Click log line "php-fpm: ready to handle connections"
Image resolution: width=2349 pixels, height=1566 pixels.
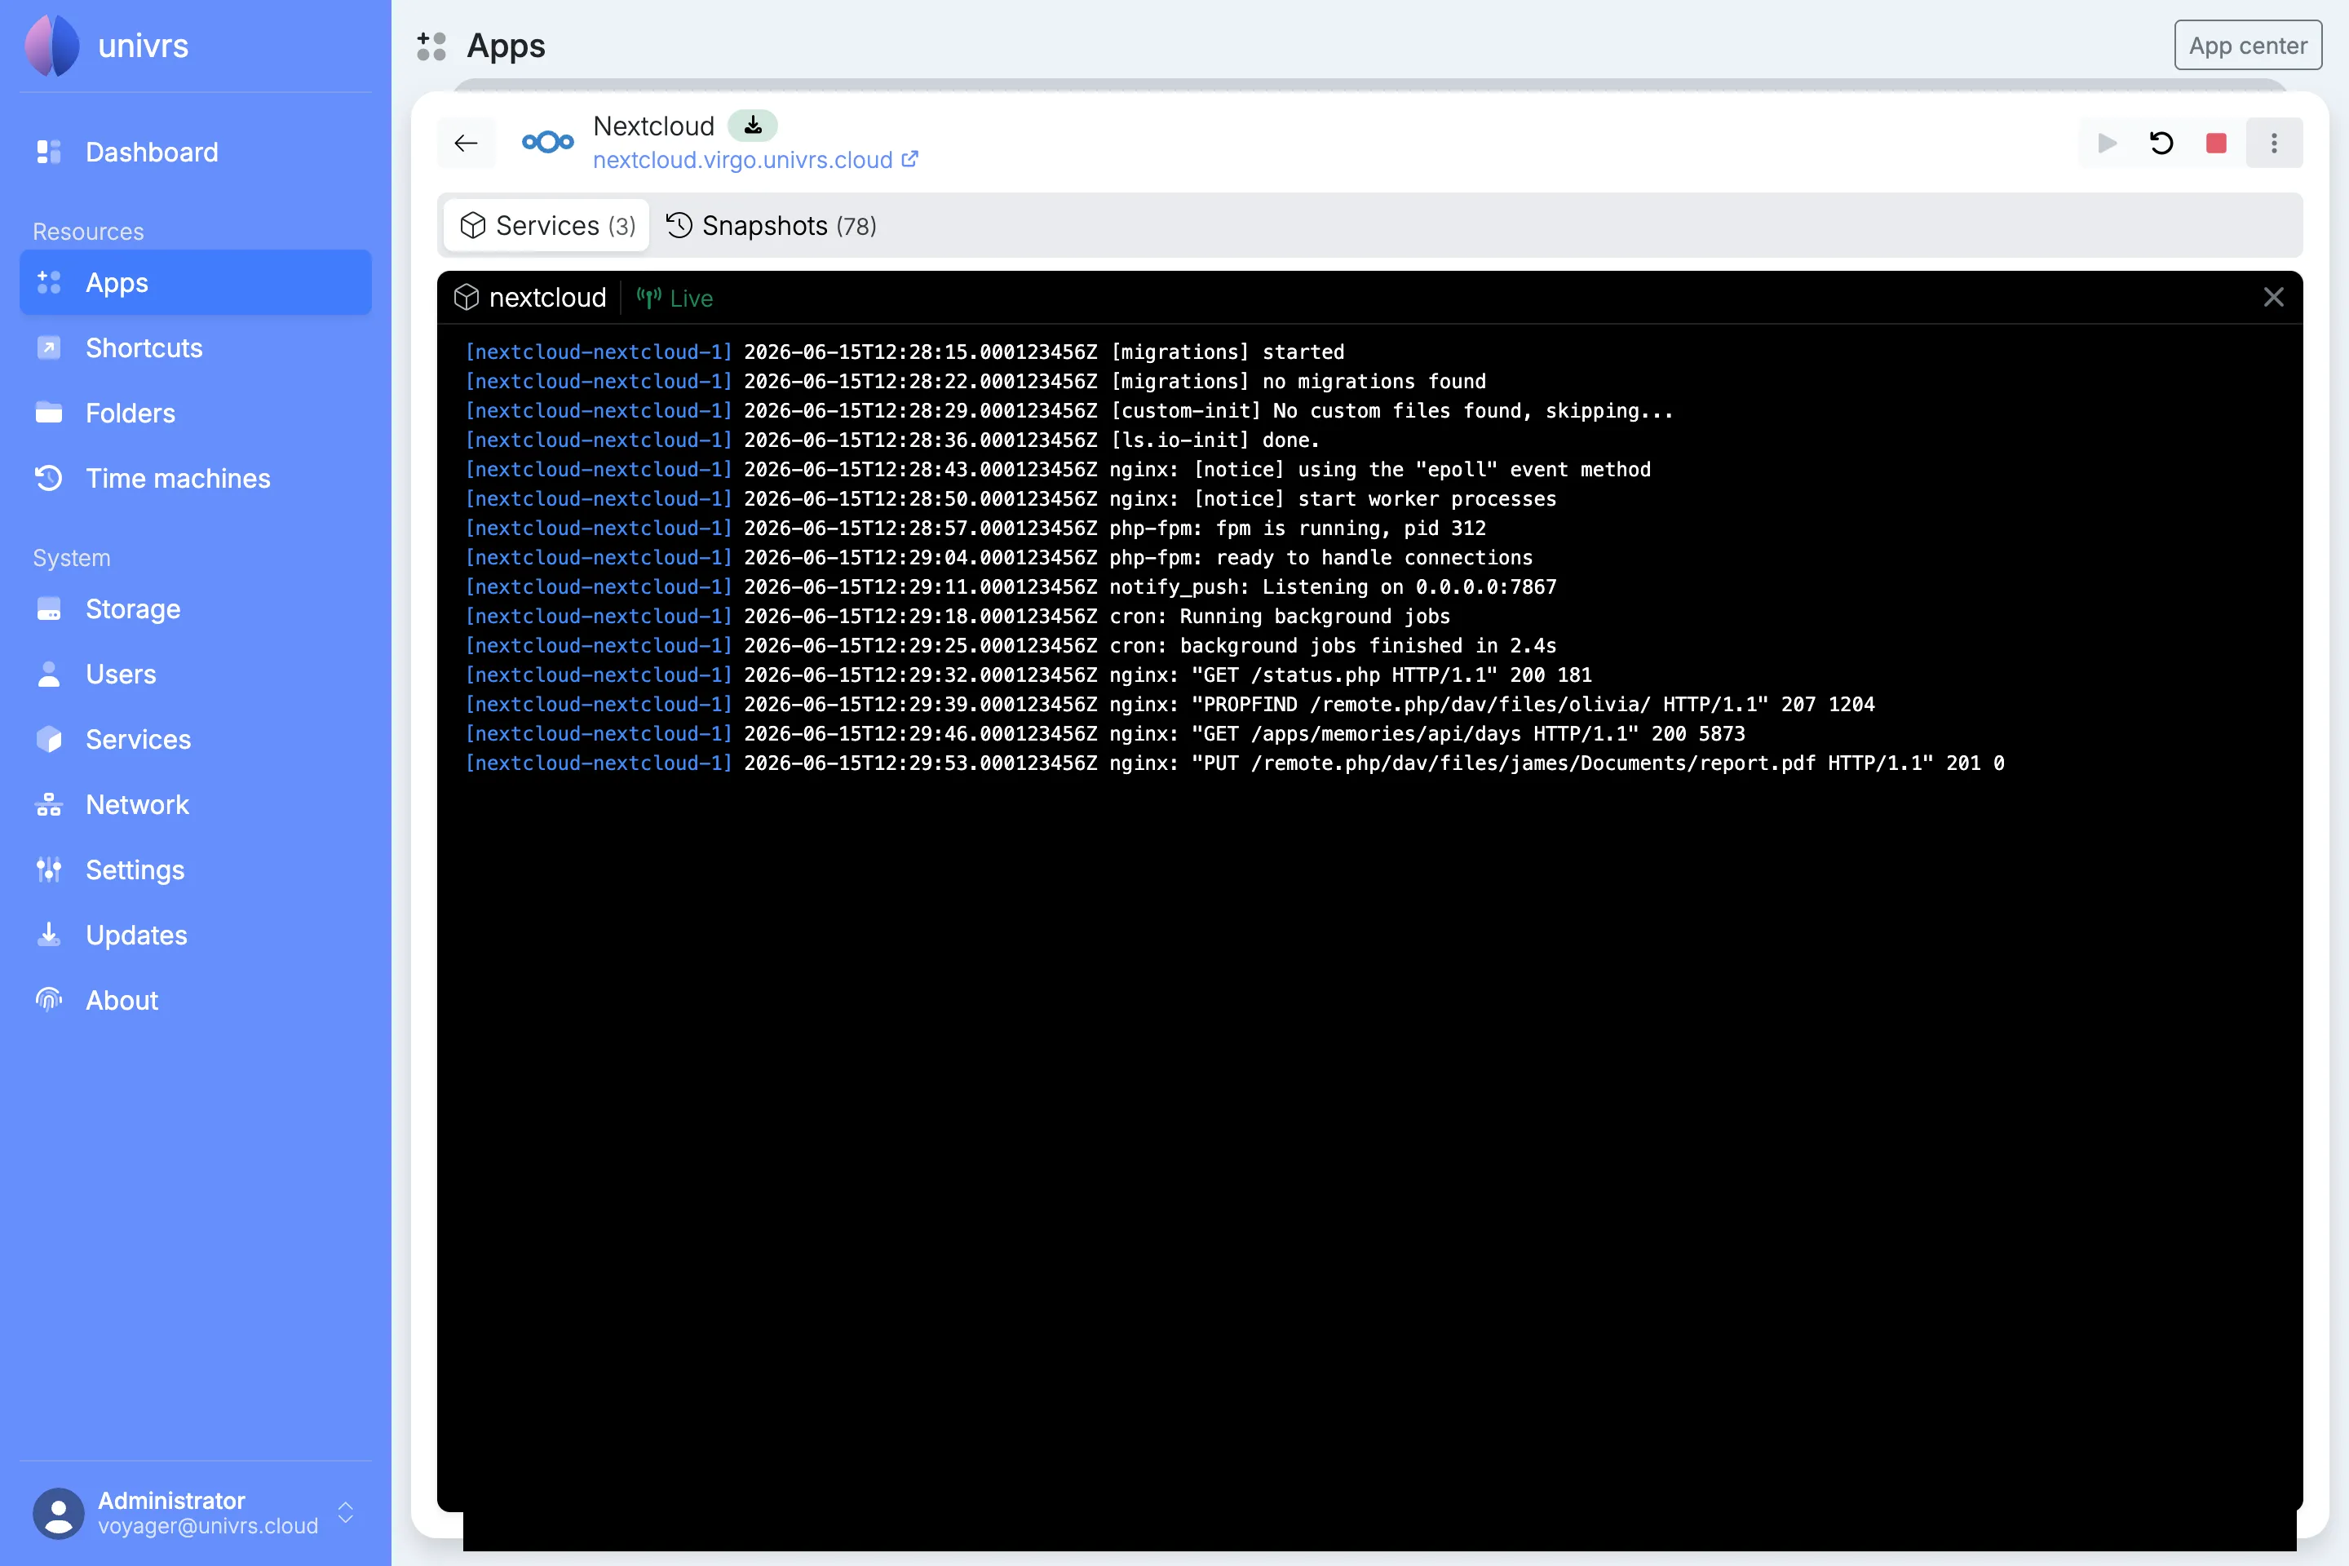[998, 557]
